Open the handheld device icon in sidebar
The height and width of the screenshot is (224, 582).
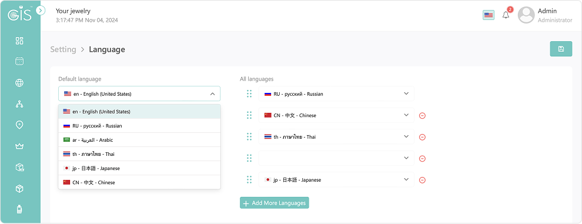coord(19,209)
